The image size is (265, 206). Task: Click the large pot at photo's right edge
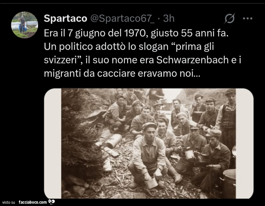click(x=229, y=184)
